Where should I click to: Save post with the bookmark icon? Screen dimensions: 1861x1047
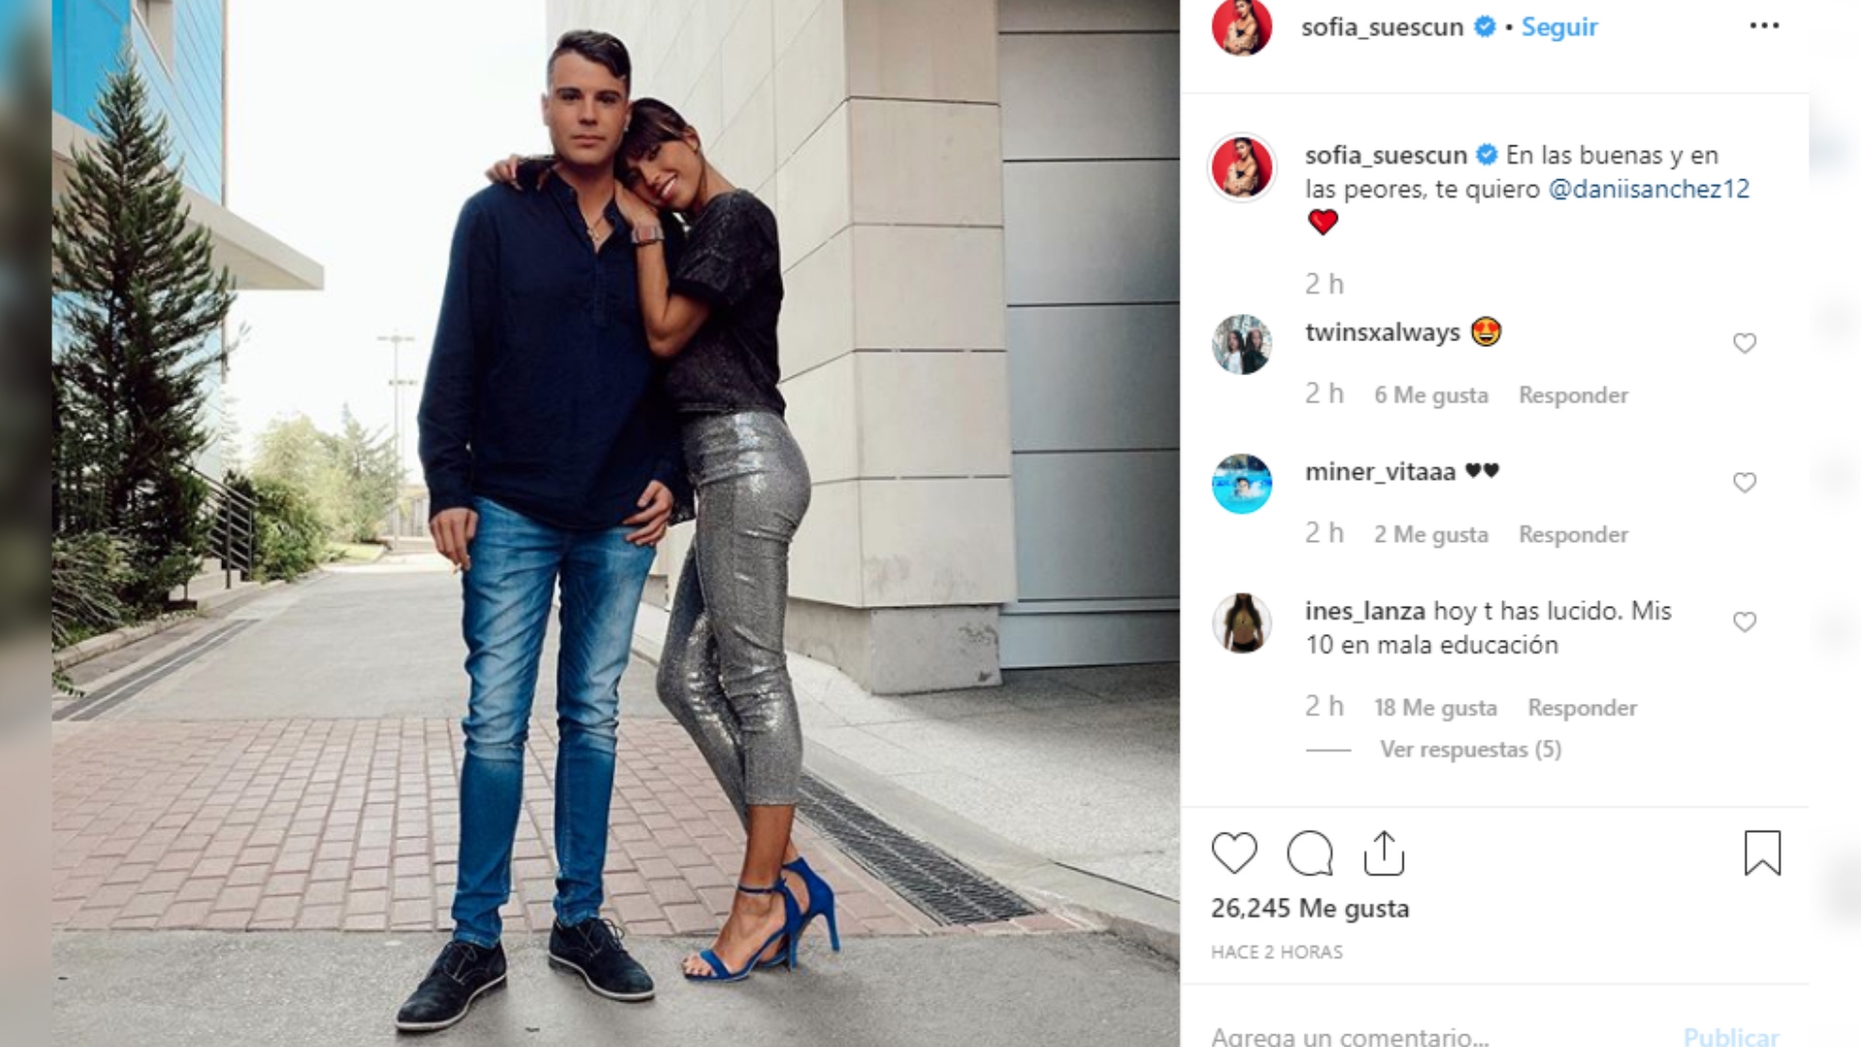coord(1762,853)
